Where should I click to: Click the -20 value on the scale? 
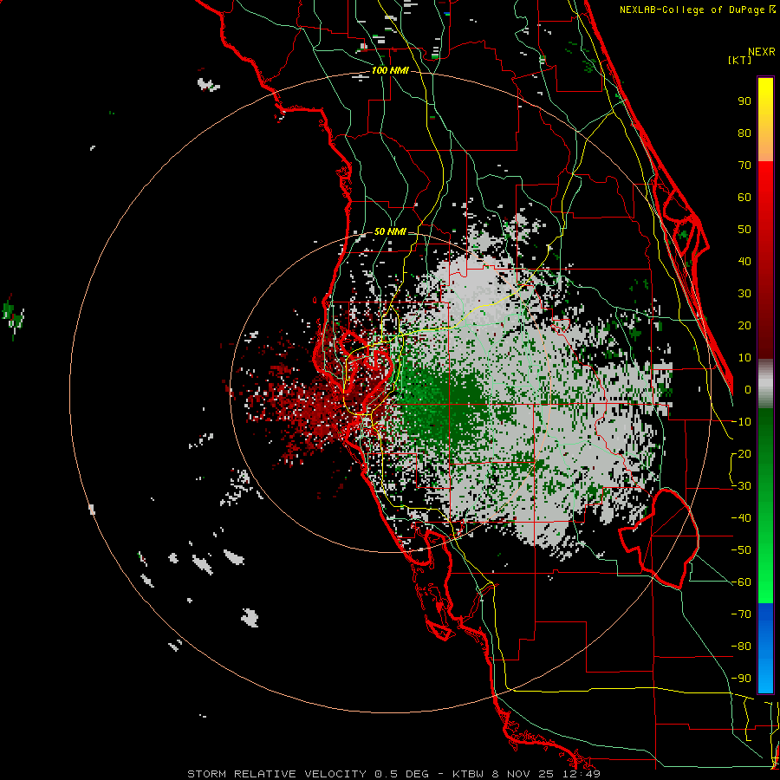click(x=741, y=454)
